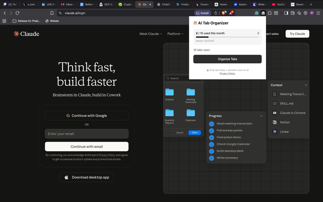Click Download desktop app button
The image size is (323, 202).
tap(87, 177)
